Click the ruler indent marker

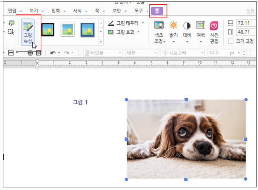click(37, 64)
